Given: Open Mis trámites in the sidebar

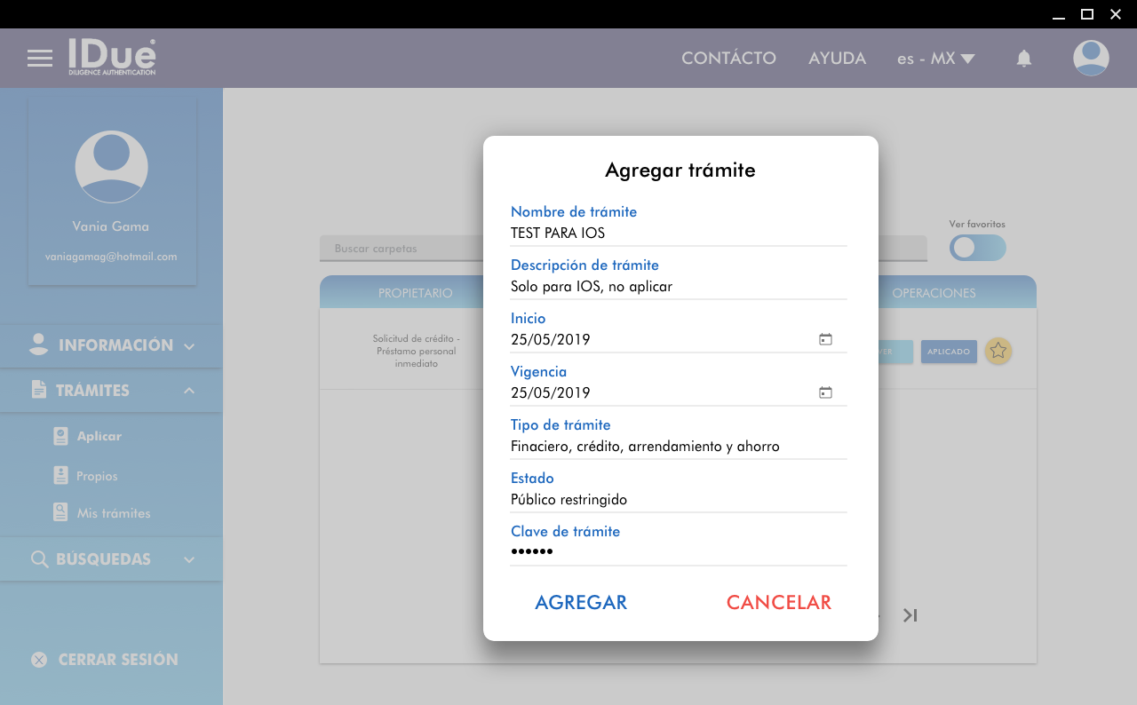Looking at the screenshot, I should [x=113, y=513].
